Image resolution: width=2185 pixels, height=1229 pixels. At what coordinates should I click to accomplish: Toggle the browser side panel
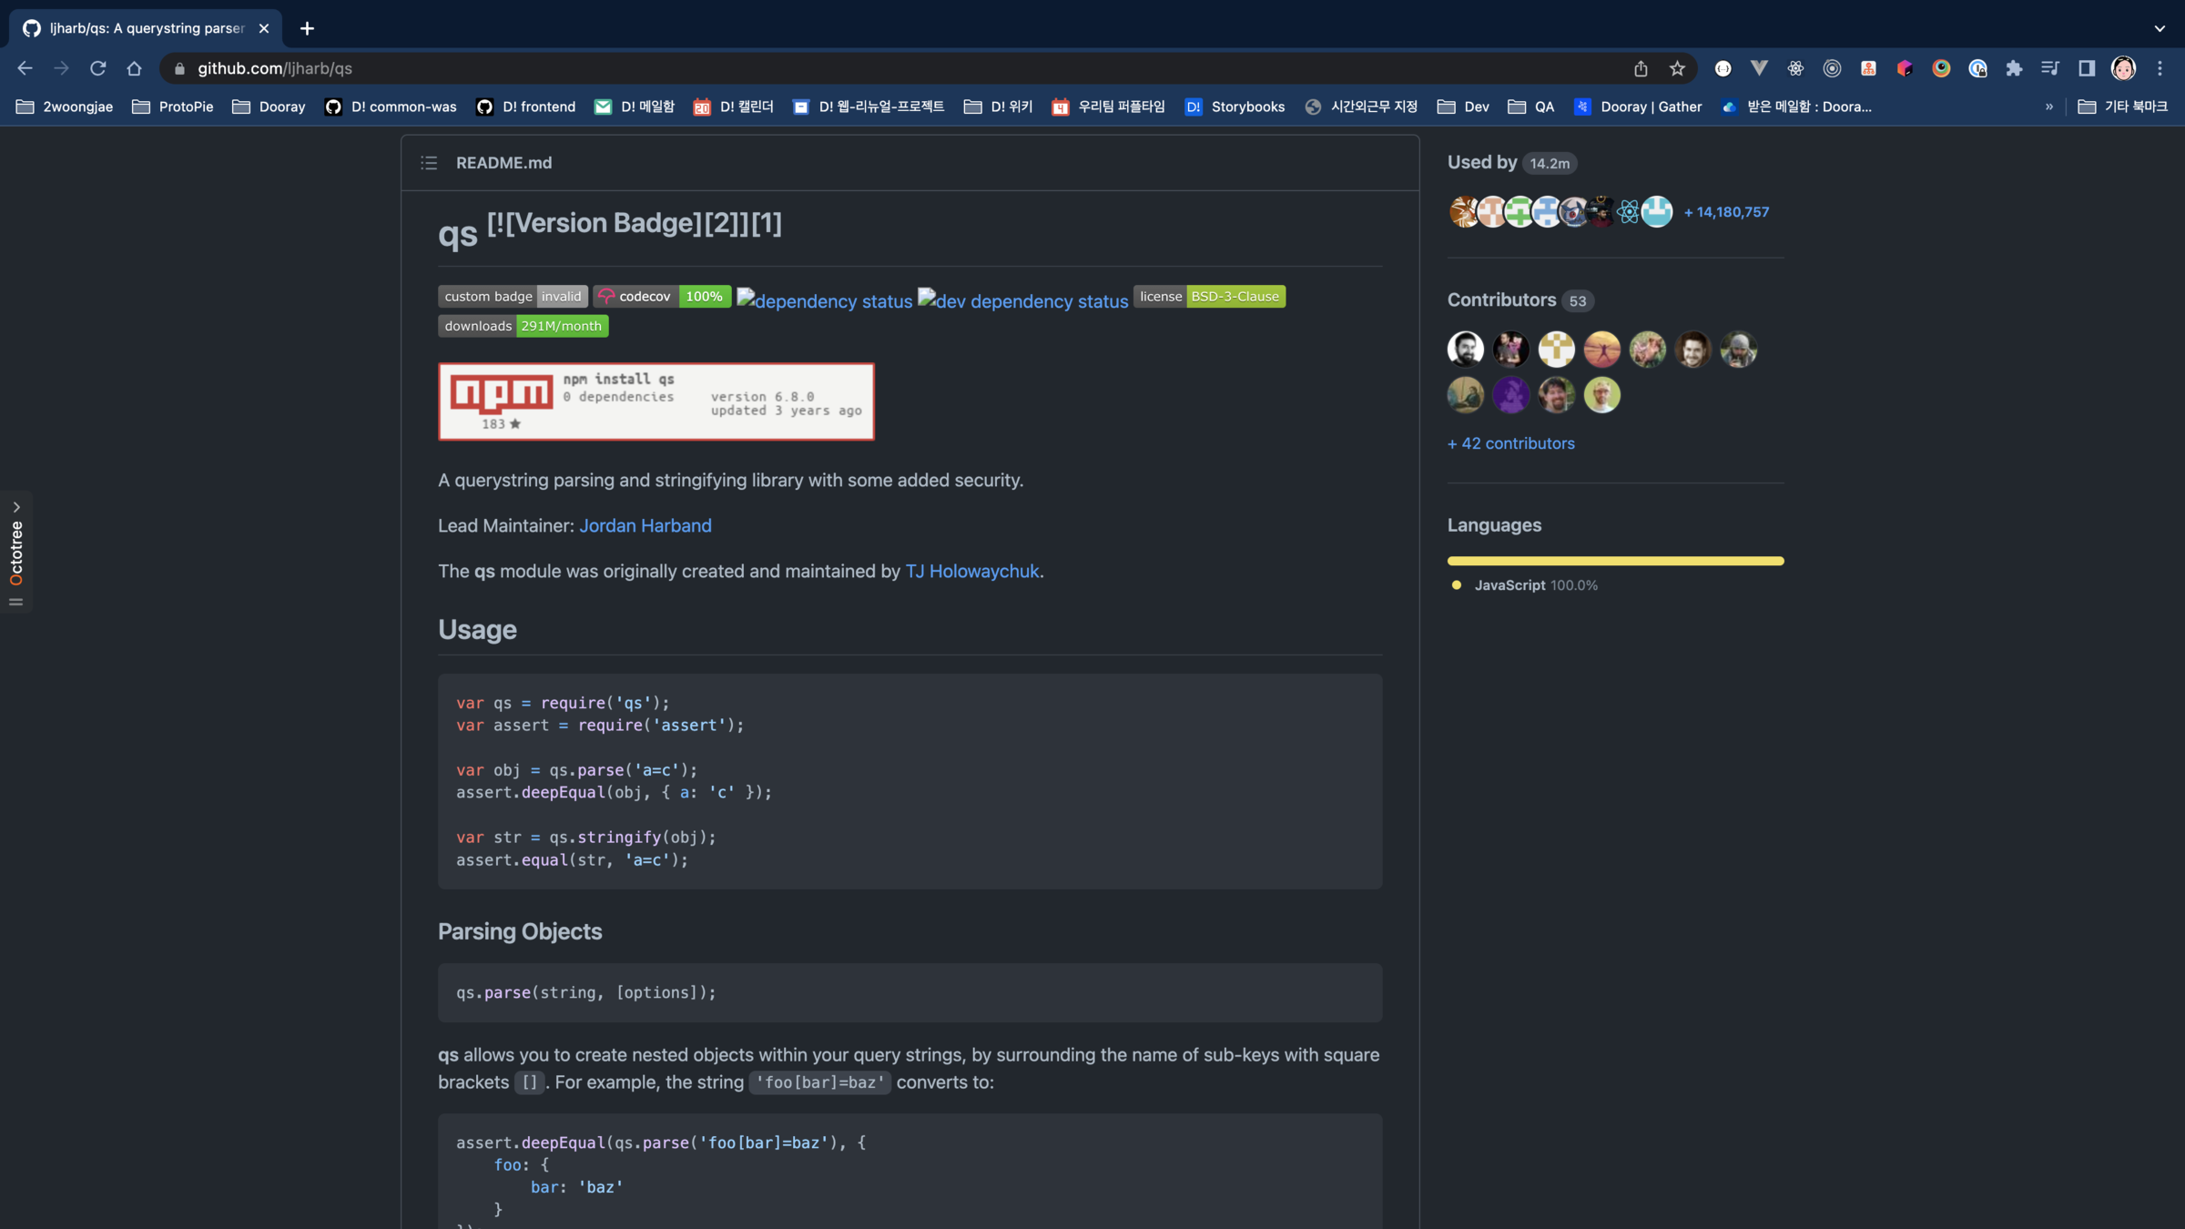point(2087,68)
